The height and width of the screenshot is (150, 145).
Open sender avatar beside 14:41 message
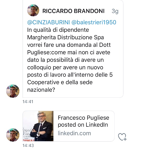[13, 91]
